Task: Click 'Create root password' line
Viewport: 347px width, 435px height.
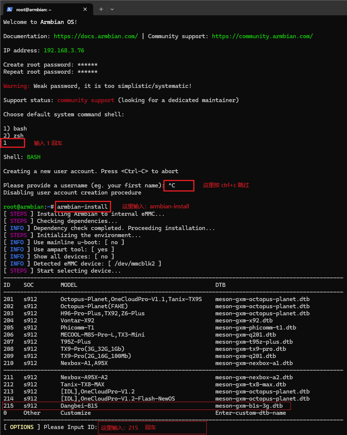Action: click(x=50, y=65)
